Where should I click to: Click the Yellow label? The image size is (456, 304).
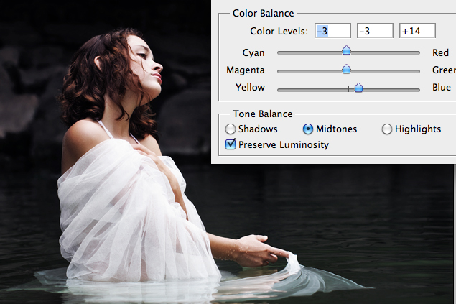click(x=250, y=87)
